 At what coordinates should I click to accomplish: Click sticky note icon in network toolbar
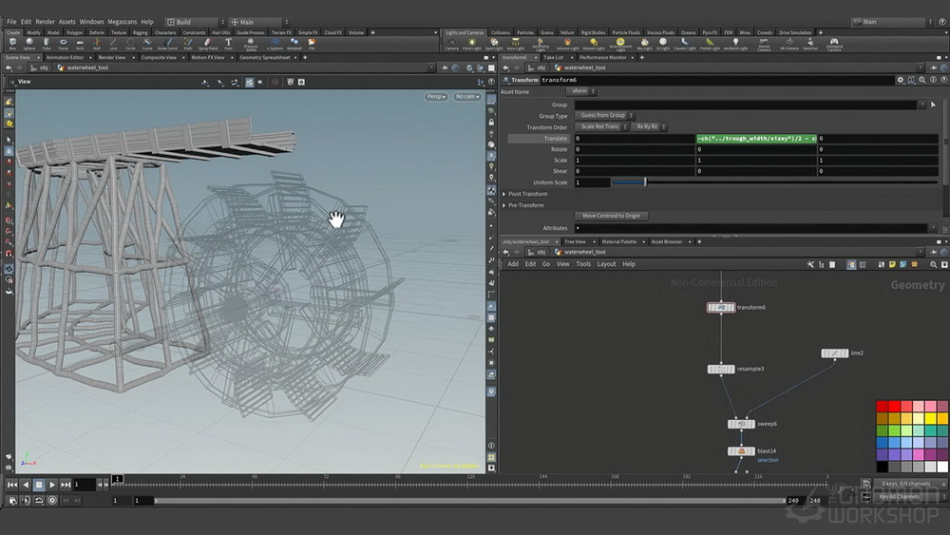pyautogui.click(x=892, y=264)
